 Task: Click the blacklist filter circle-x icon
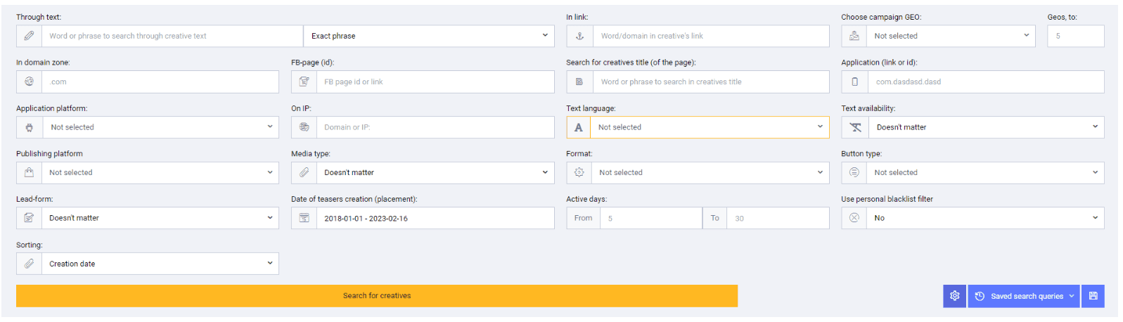pyautogui.click(x=854, y=218)
